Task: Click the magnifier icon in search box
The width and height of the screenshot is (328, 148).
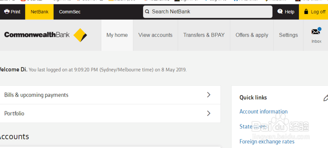Action: point(147,12)
